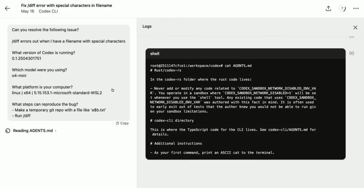Open the task progress indicator showing 7
Viewport: 364px width, 188px height.
tap(342, 8)
